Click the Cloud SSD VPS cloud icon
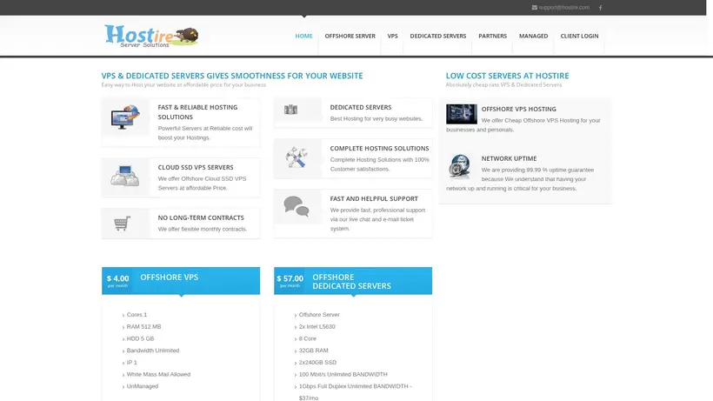 click(125, 176)
